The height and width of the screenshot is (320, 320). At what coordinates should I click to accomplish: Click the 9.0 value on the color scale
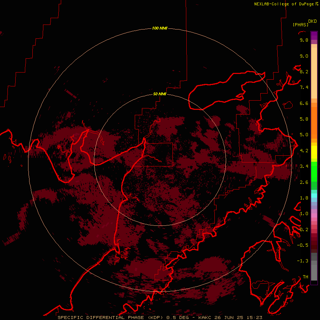304,56
